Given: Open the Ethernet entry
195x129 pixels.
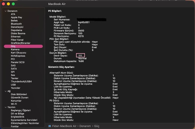Looking at the screenshot, I should click(x=16, y=37).
